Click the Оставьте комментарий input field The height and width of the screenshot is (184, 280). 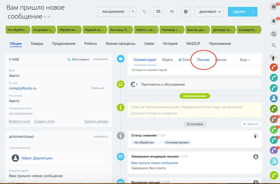pos(195,70)
